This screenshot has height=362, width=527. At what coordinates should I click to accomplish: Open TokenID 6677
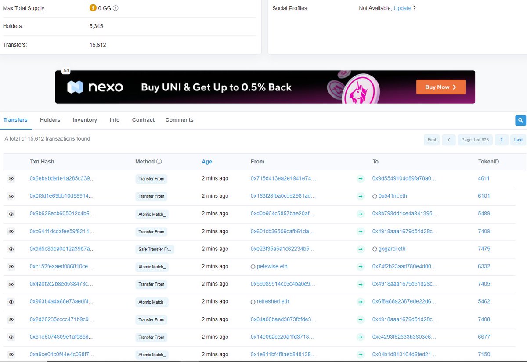[x=484, y=337]
